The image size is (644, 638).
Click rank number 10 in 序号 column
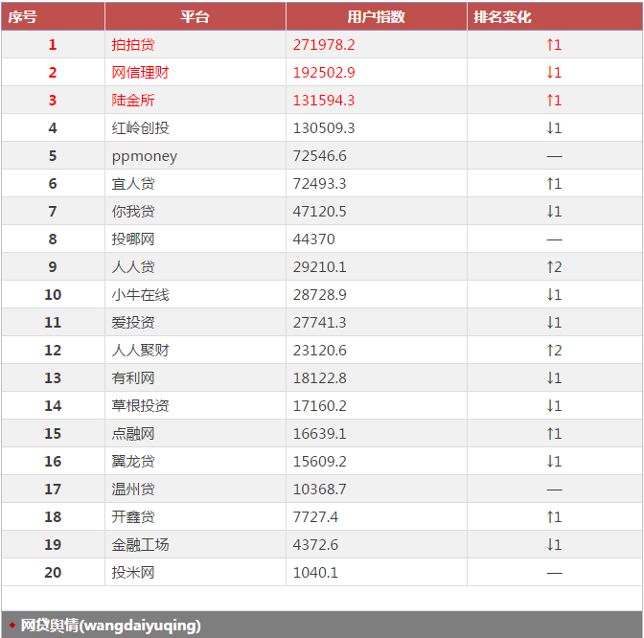pos(53,295)
